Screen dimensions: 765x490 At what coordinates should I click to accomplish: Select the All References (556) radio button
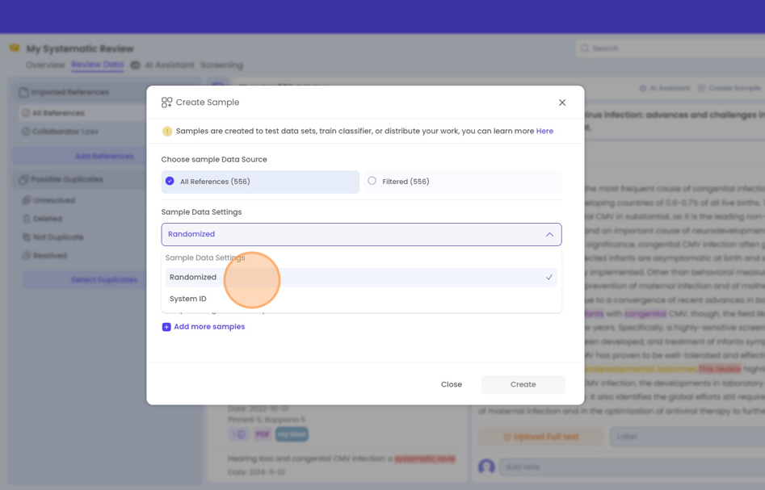(170, 182)
